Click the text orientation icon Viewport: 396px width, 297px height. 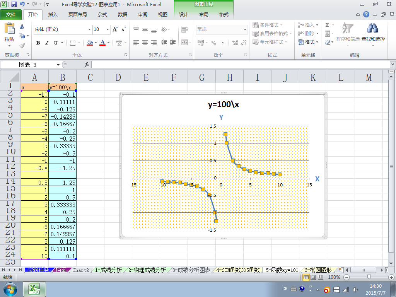click(164, 29)
